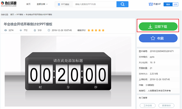Click the blue 收藏 favorite button
The width and height of the screenshot is (182, 109).
[158, 38]
